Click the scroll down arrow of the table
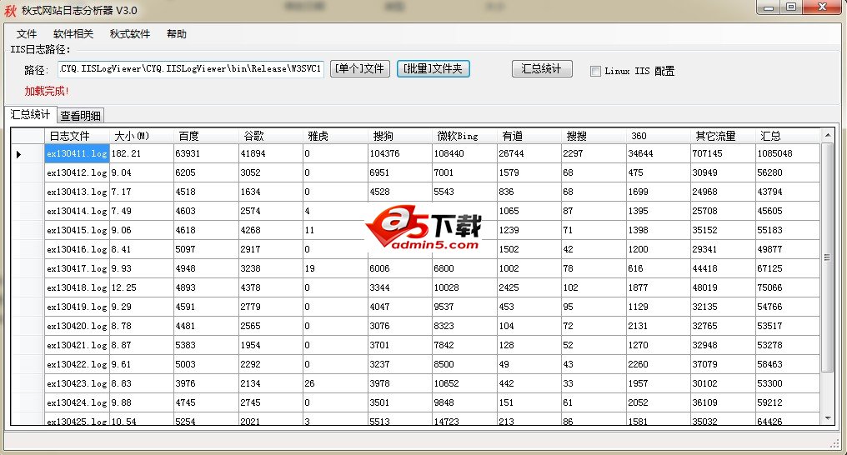The width and height of the screenshot is (847, 455). tap(828, 417)
